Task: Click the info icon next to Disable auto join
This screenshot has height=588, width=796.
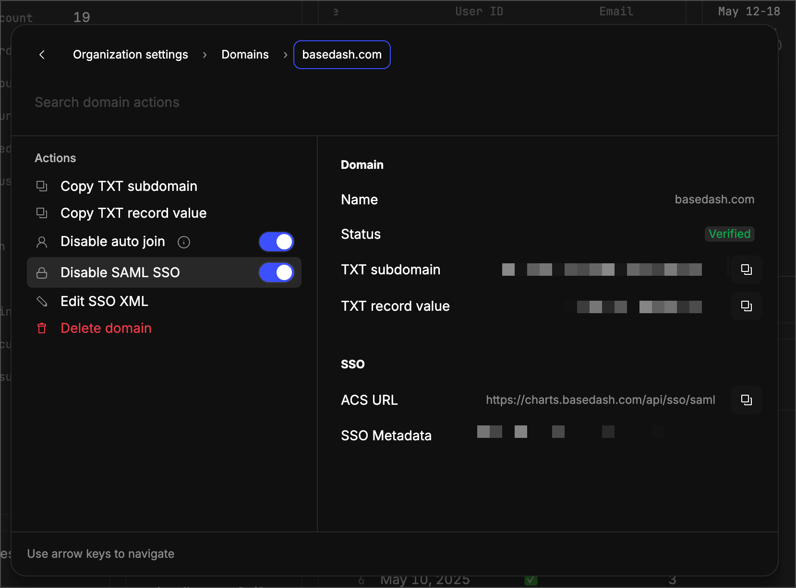Action: (x=184, y=242)
